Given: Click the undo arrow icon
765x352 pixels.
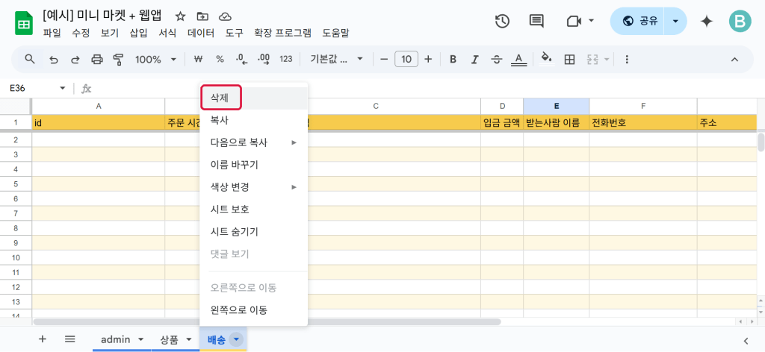Looking at the screenshot, I should pos(54,59).
